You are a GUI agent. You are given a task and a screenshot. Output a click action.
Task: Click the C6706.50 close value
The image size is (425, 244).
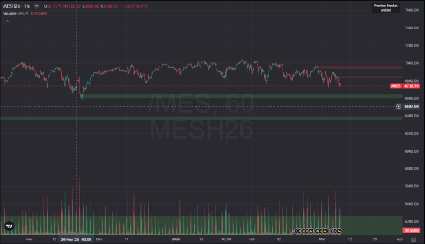pyautogui.click(x=109, y=6)
